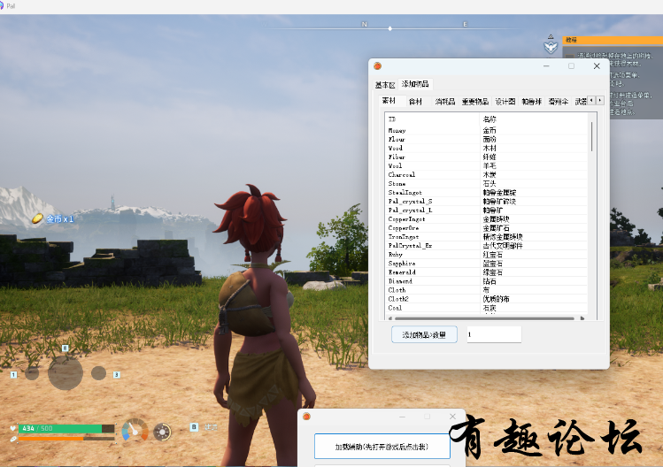Click the item list vertical scrollbar thumb
This screenshot has width=663, height=467.
(591, 136)
